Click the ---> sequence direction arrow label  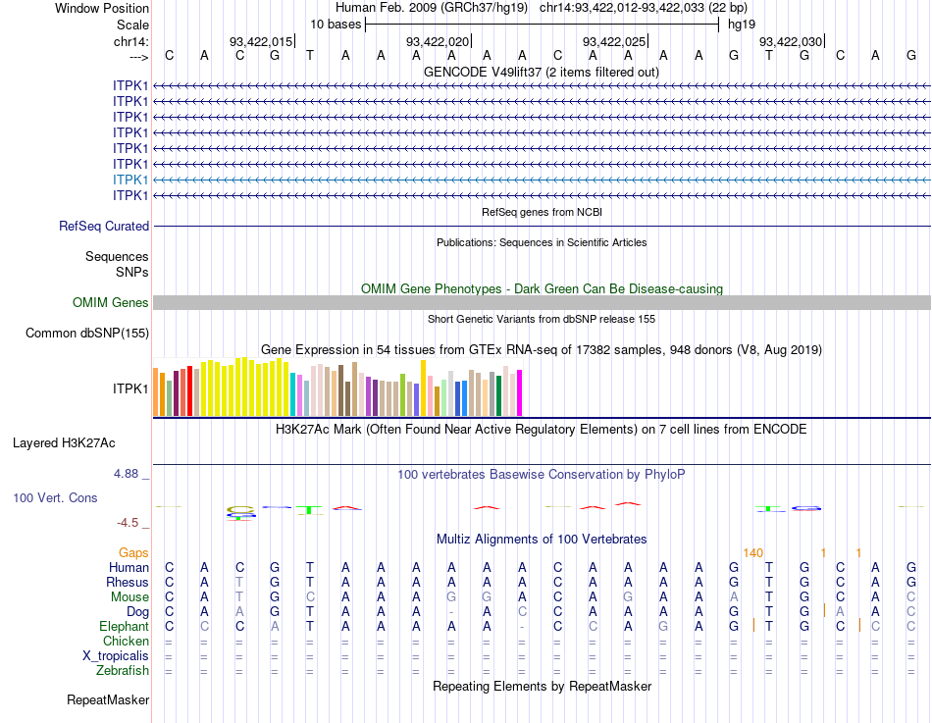click(139, 57)
